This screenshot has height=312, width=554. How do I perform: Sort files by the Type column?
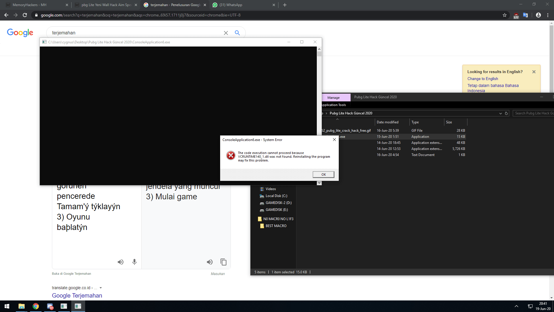426,122
